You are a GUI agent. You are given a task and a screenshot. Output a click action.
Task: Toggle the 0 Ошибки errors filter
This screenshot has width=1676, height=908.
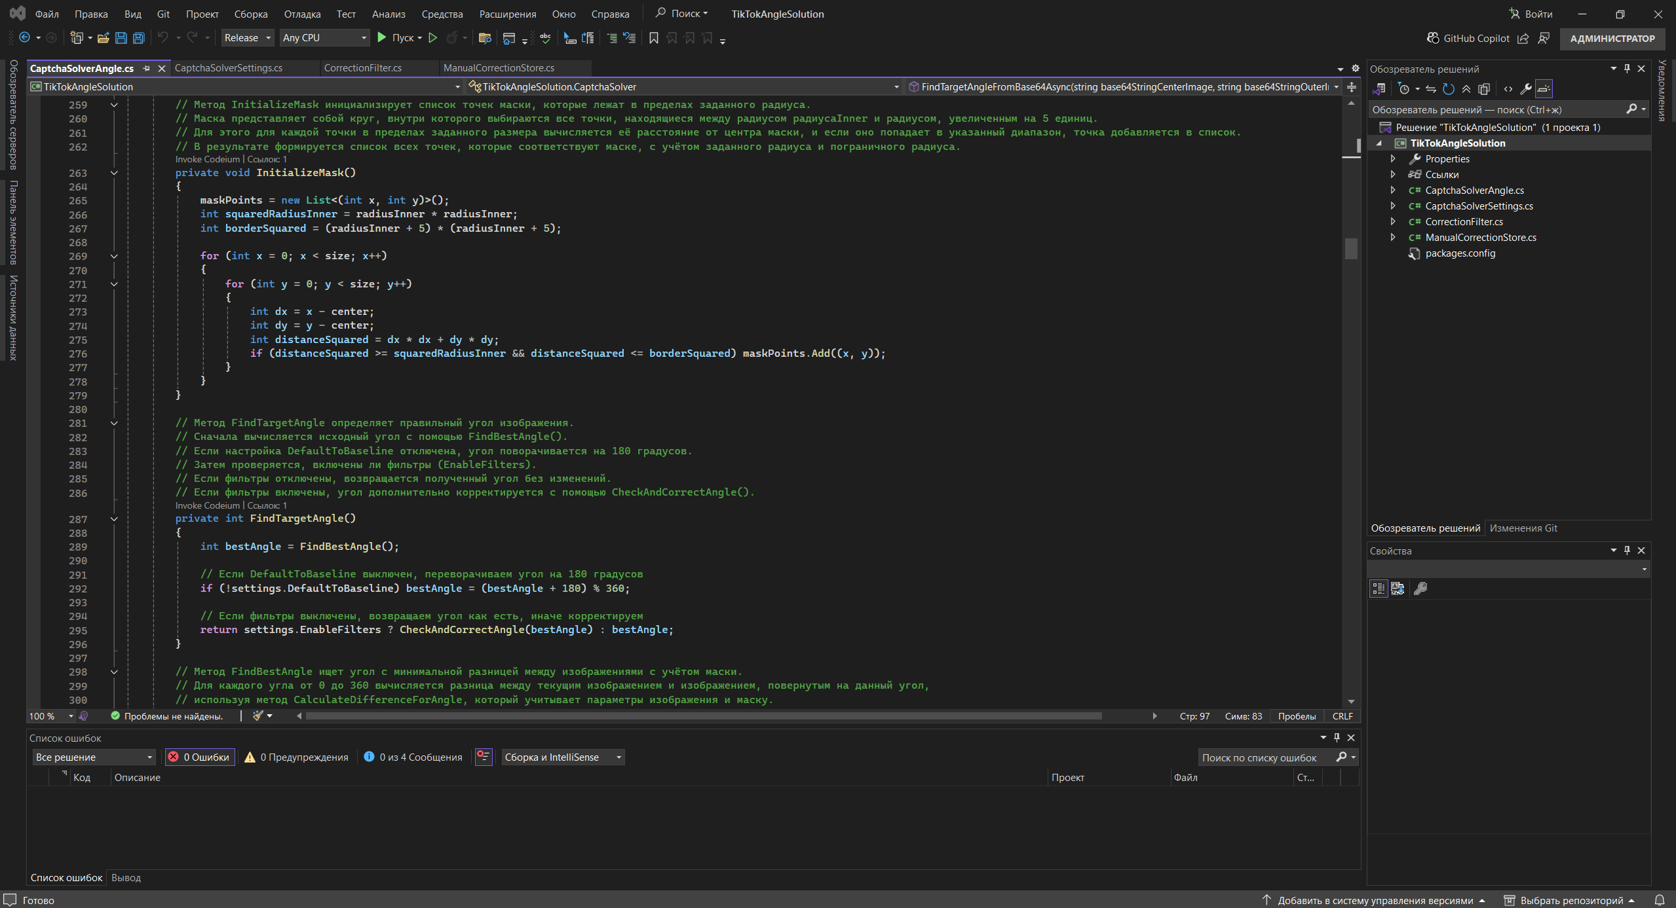[200, 757]
